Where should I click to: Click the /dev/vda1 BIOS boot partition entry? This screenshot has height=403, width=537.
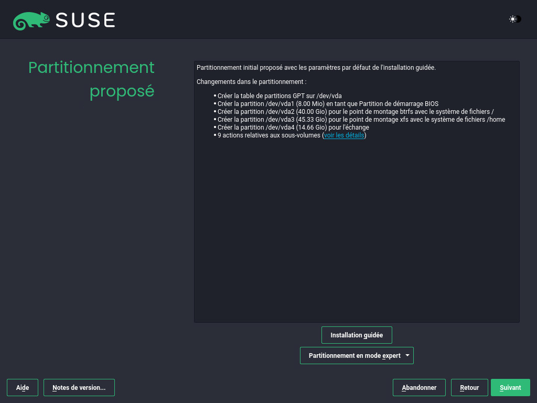[328, 104]
